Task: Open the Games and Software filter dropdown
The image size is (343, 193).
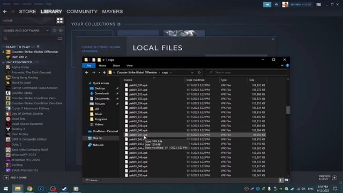Action: (x=47, y=31)
